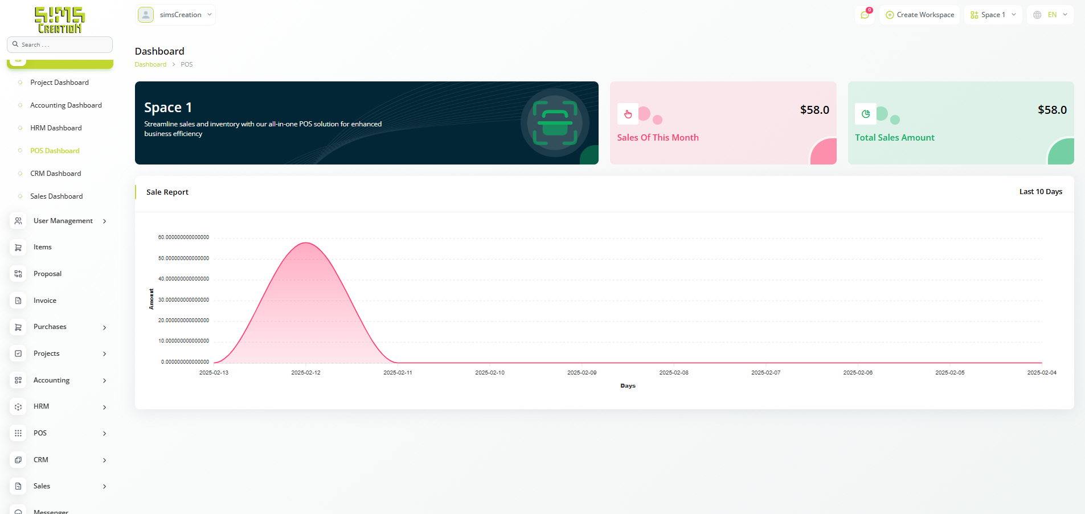
Task: Open the EN language dropdown
Action: (x=1050, y=15)
